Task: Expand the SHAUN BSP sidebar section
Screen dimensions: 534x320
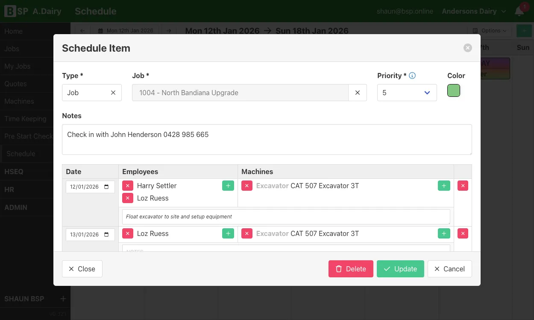Action: pos(63,299)
